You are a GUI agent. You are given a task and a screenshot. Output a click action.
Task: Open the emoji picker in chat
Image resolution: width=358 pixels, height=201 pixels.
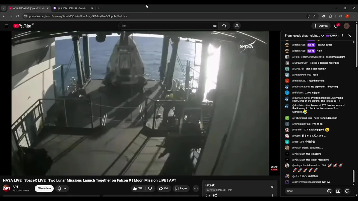(x=329, y=191)
